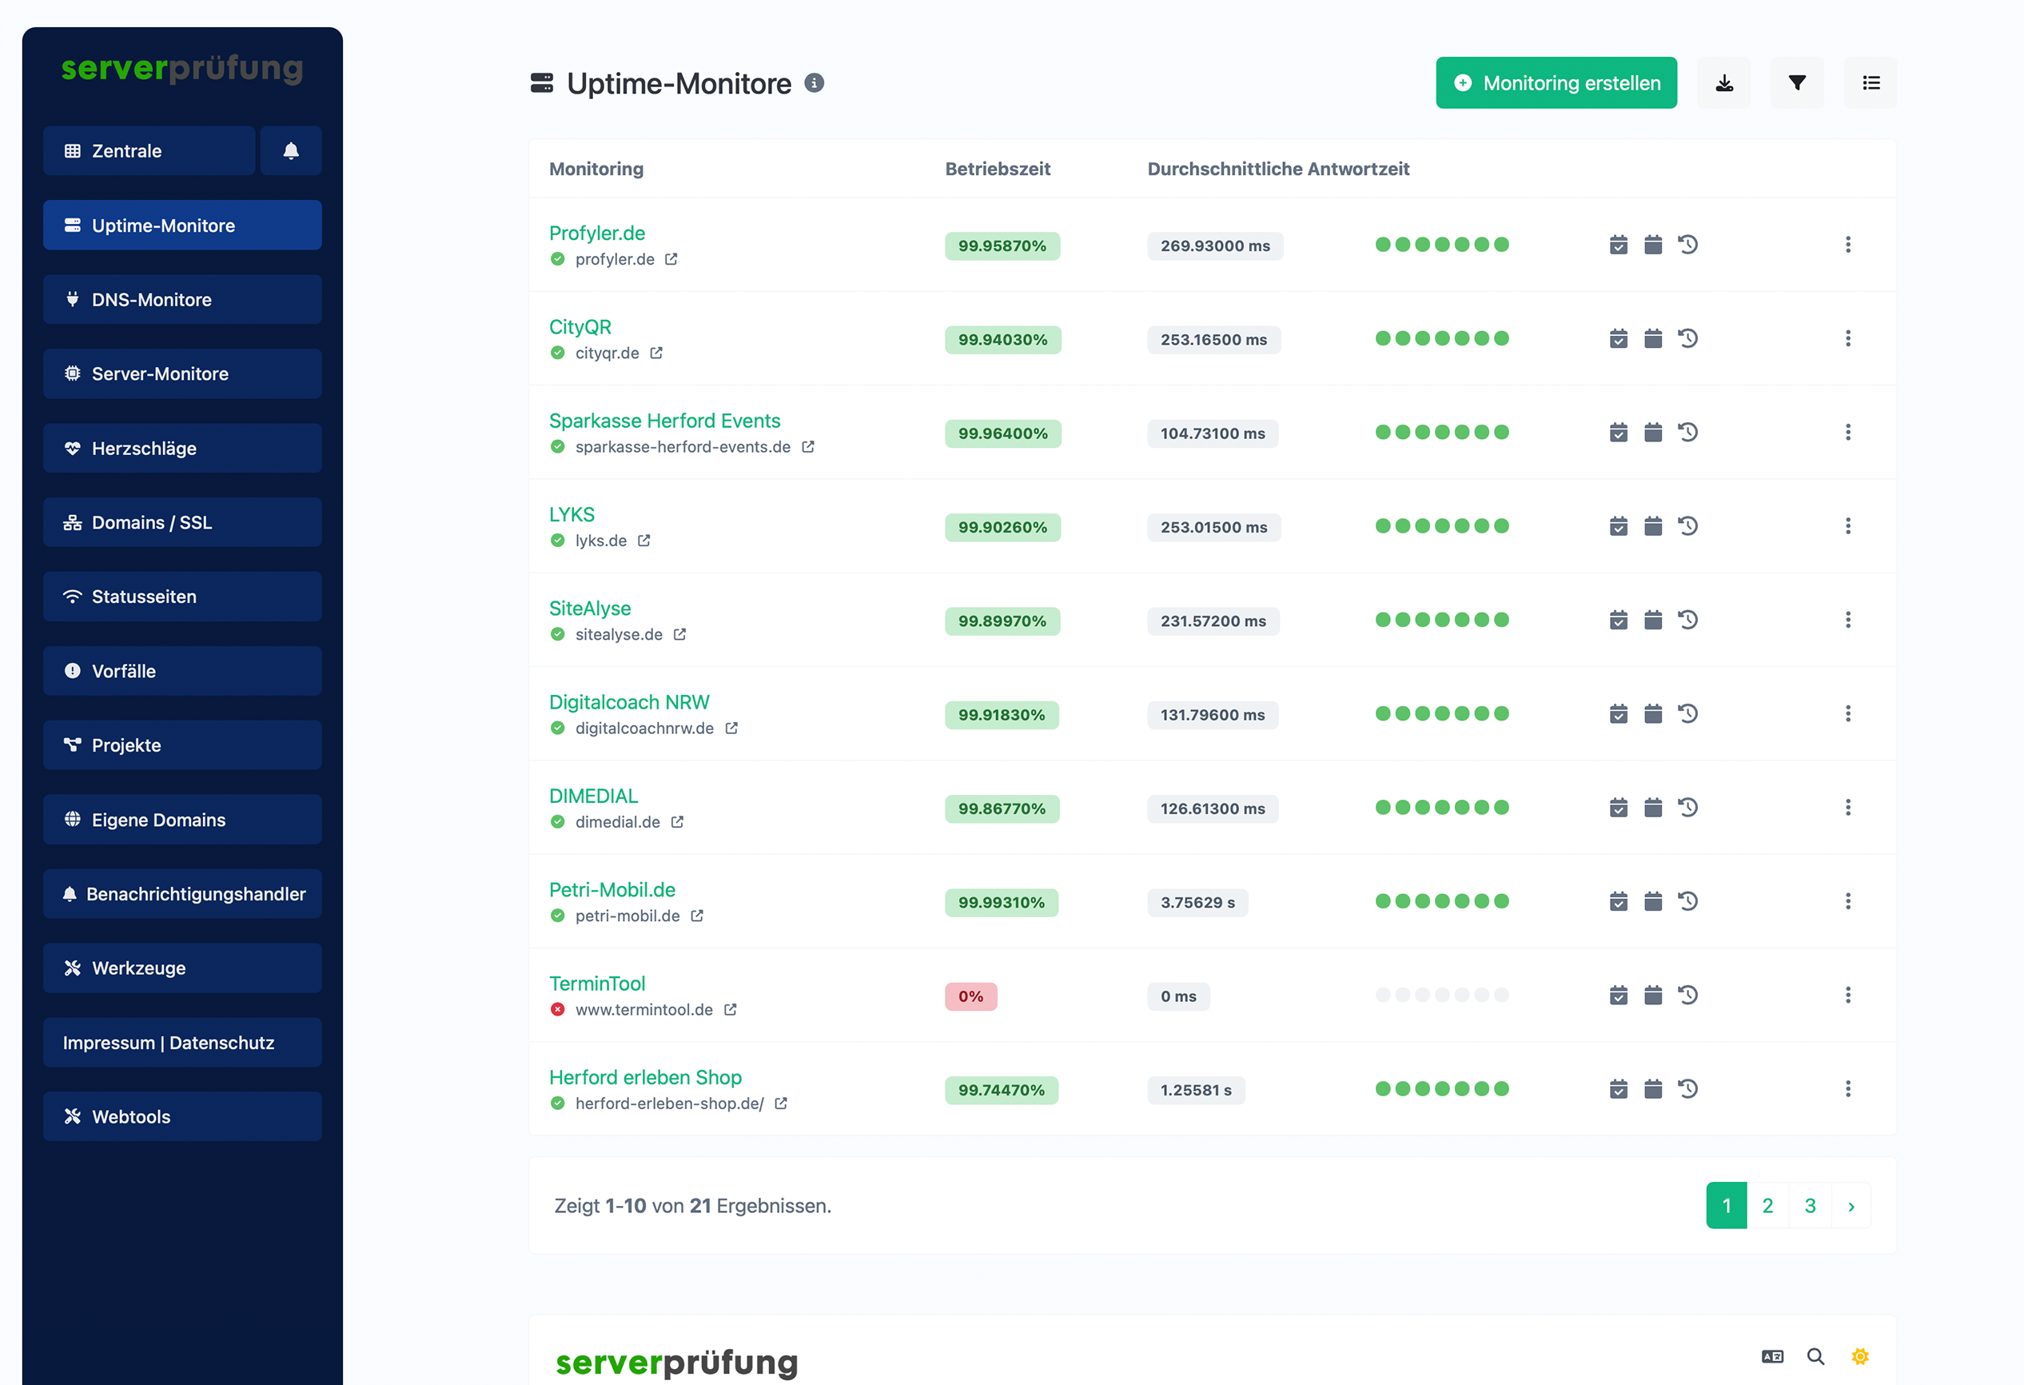Switch to the DNS-Monitore section

(182, 299)
